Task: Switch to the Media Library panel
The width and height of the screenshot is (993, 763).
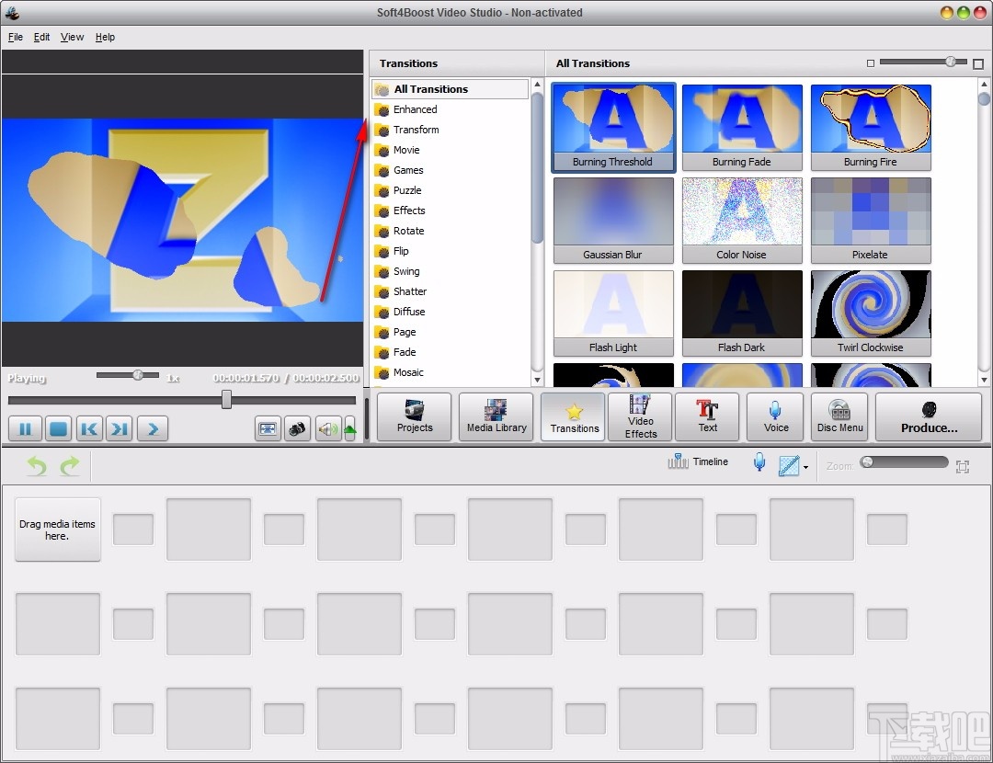Action: click(x=496, y=416)
